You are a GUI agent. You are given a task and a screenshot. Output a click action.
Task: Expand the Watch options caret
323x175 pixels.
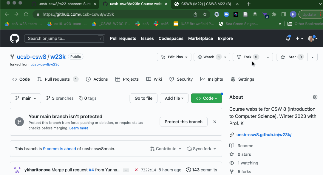[x=225, y=57]
